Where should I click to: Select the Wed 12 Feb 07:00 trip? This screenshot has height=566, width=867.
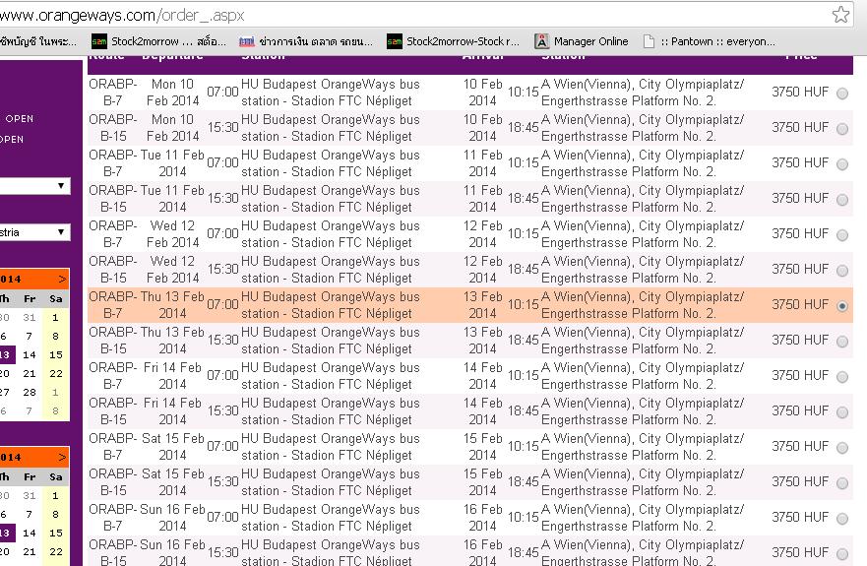point(842,235)
